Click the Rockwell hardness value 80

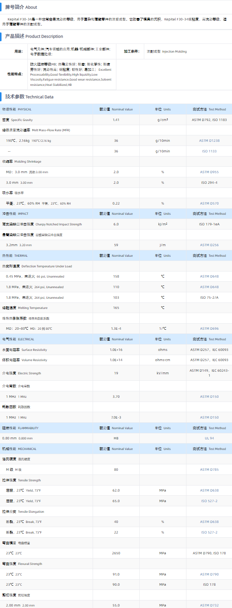tap(116, 470)
